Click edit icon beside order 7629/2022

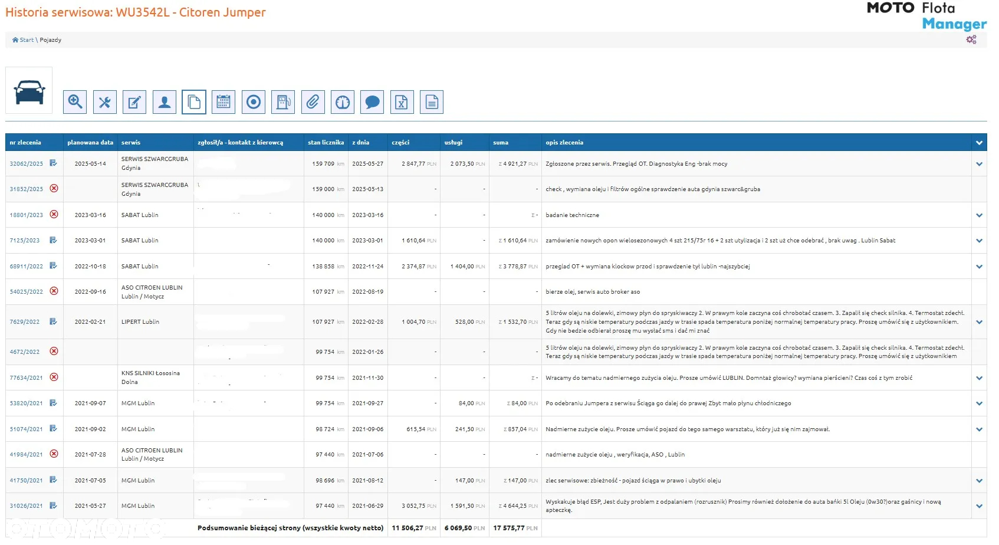click(x=53, y=321)
